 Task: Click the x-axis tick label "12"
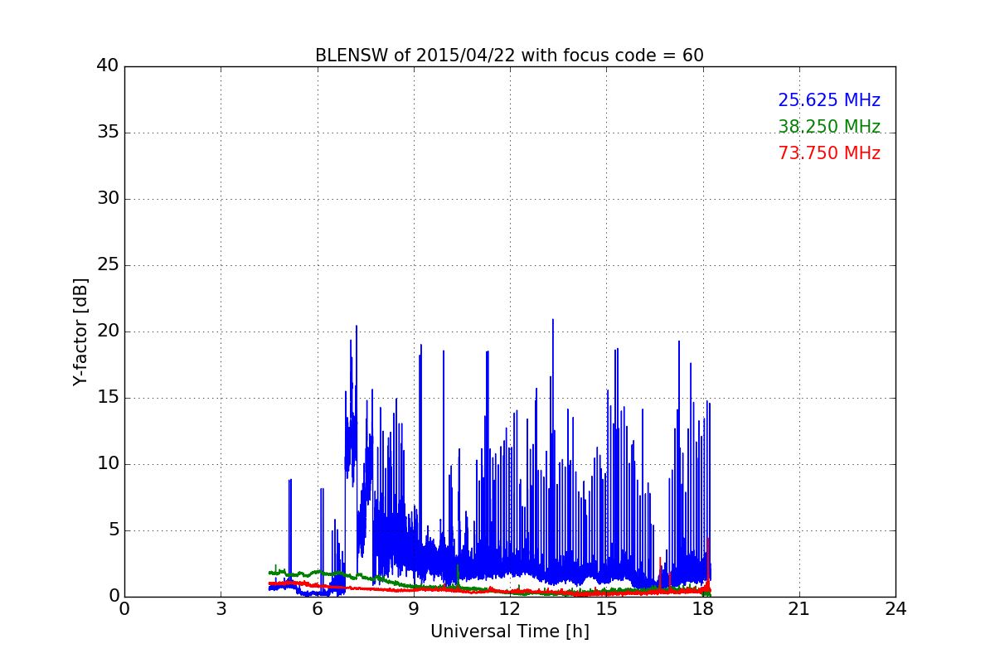coord(510,609)
